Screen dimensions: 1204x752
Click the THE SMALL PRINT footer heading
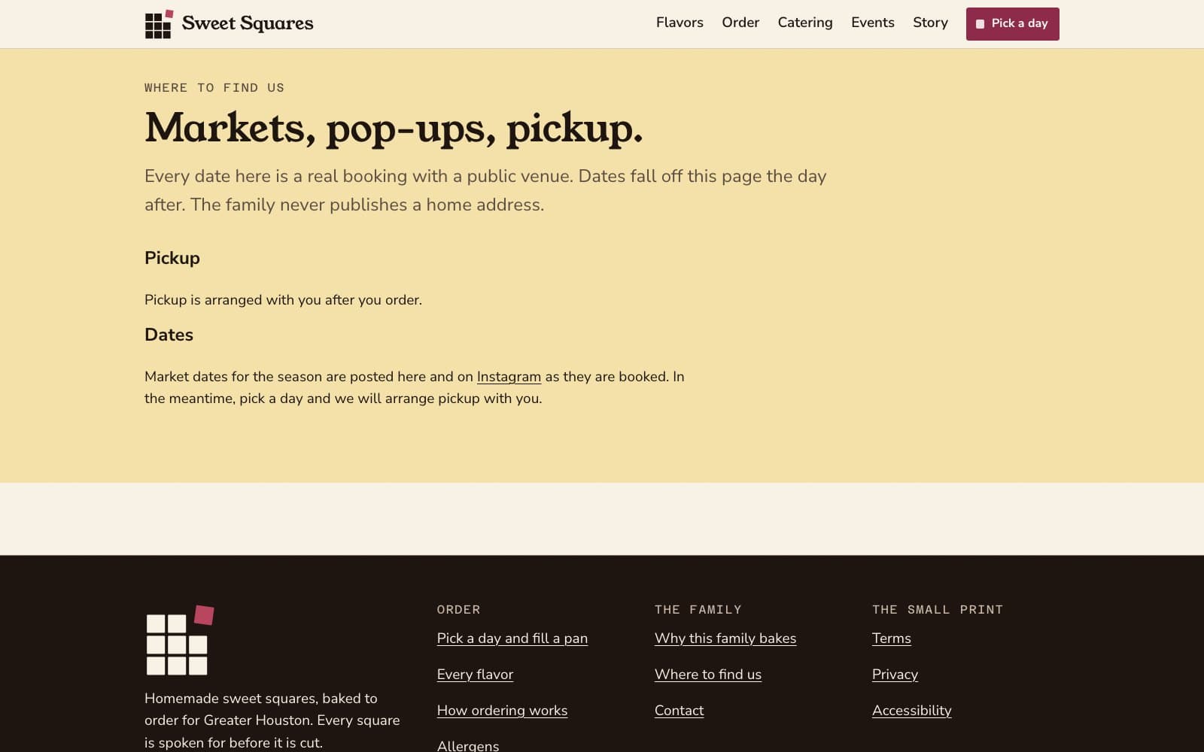coord(938,610)
